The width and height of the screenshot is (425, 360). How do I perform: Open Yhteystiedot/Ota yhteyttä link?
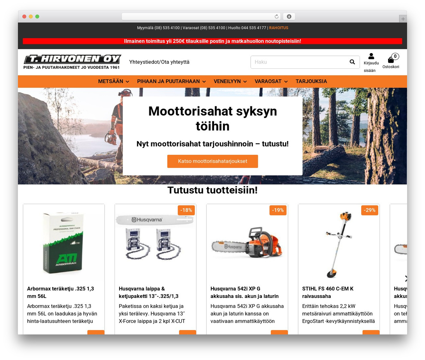click(159, 62)
